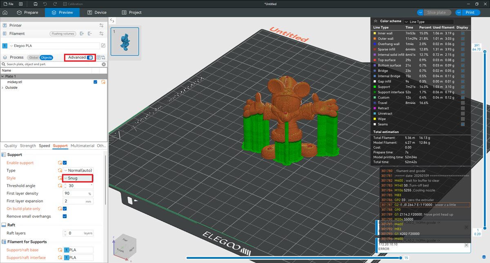Switch to the Project tab

(132, 13)
